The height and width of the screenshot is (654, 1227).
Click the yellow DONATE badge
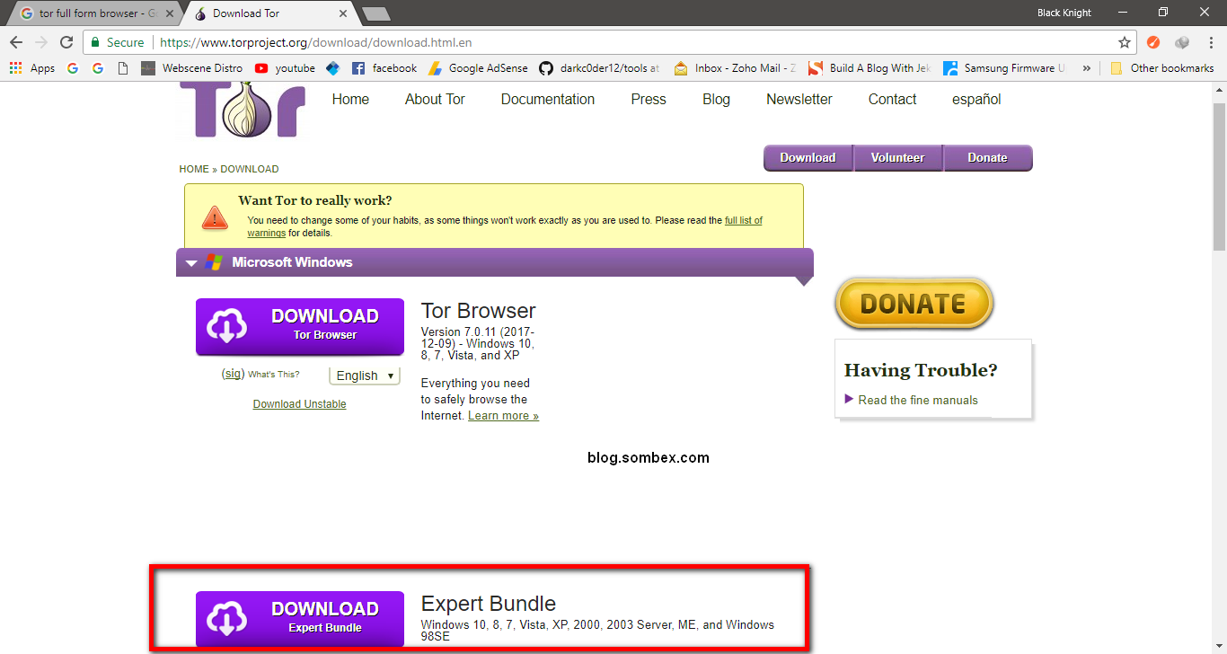[x=913, y=304]
